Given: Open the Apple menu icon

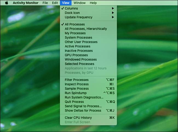Looking at the screenshot, I should [x=7, y=3].
